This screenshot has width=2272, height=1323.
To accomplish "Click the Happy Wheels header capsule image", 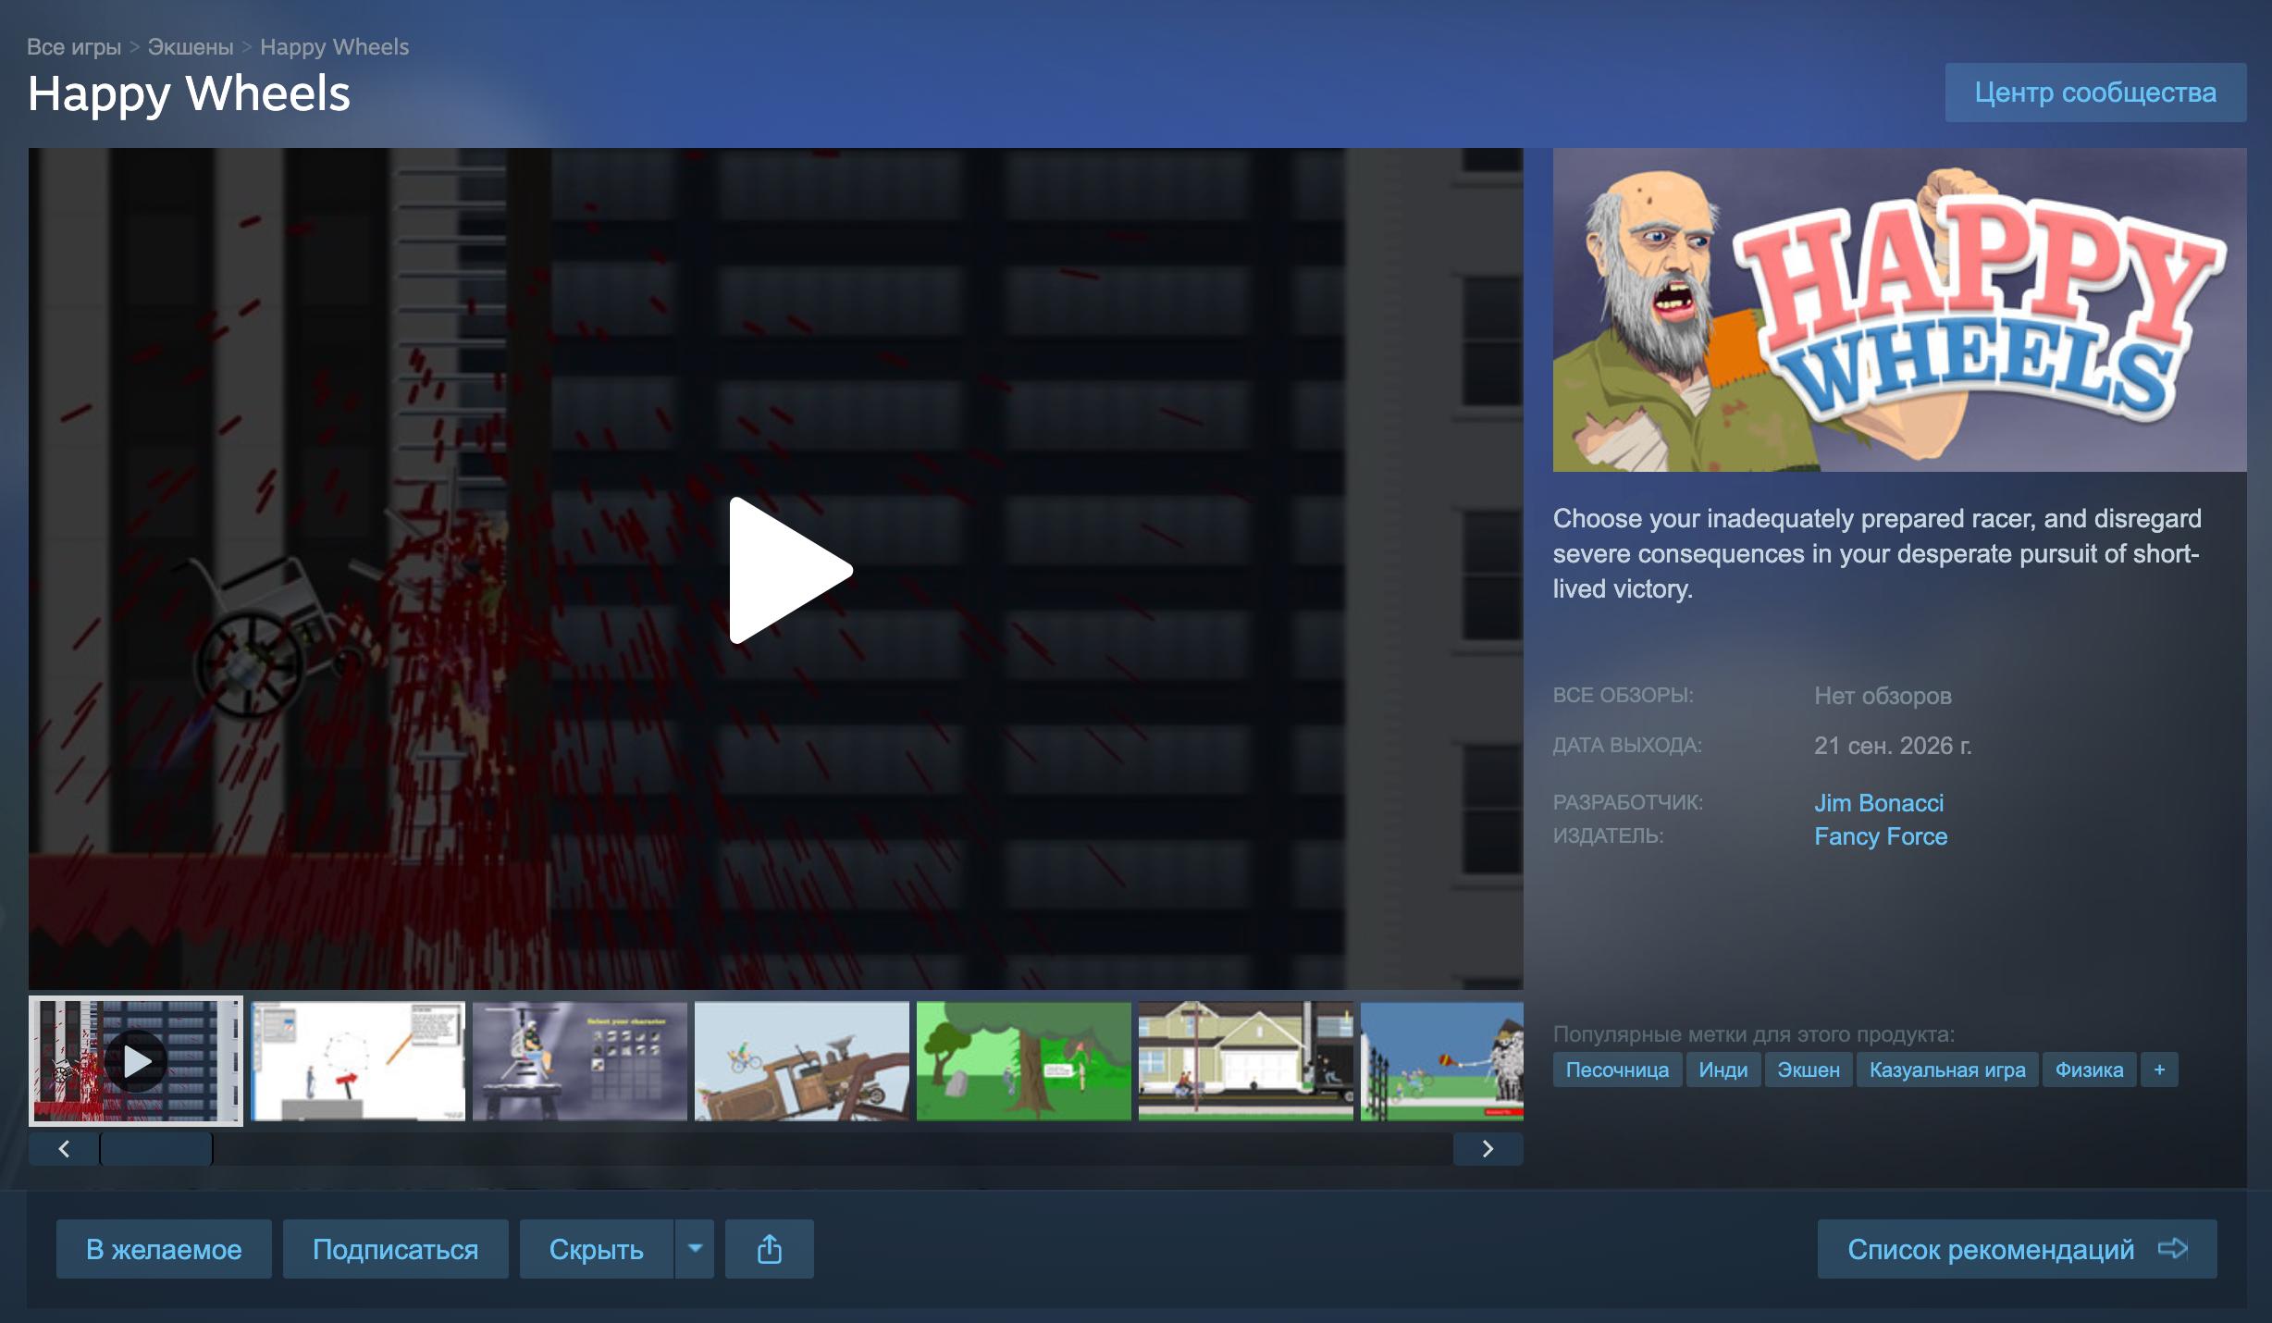I will [x=1900, y=310].
